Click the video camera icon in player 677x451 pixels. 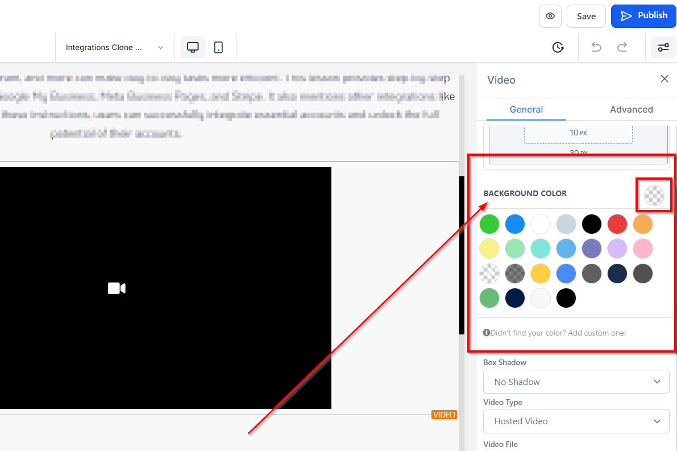pos(117,288)
